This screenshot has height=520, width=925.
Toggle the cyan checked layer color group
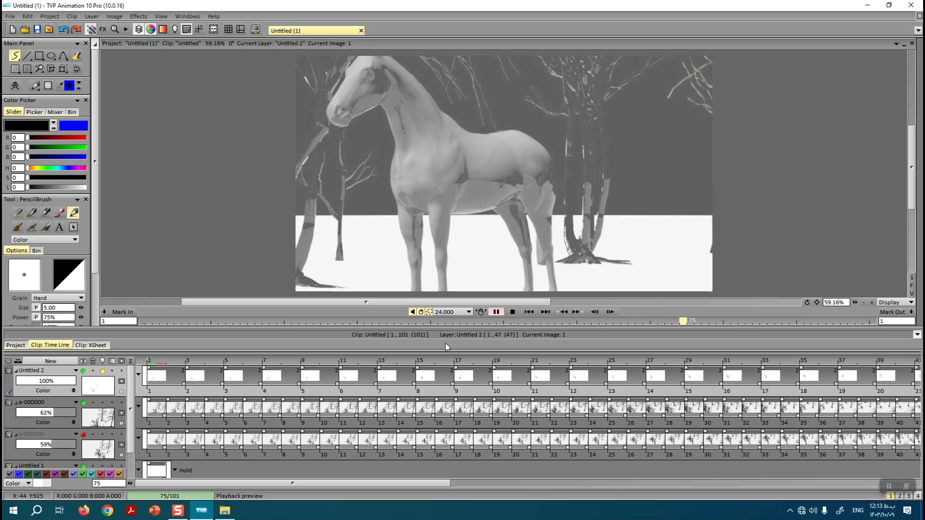92,474
